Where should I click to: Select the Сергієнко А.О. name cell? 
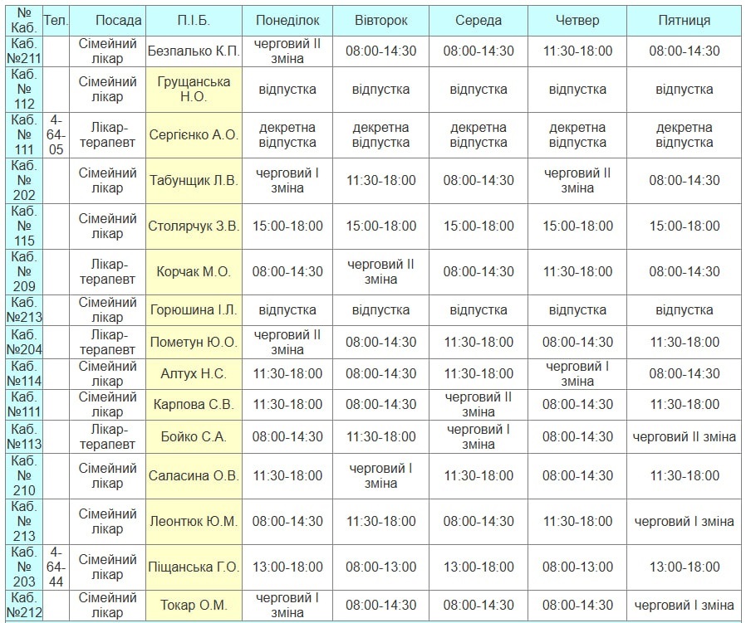click(194, 135)
